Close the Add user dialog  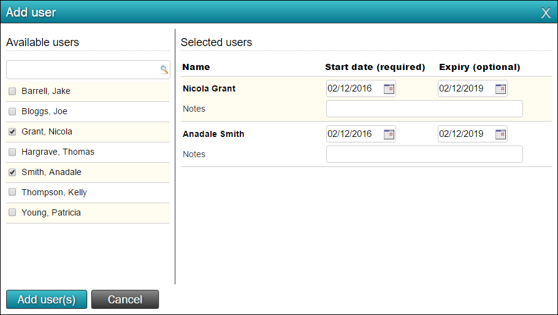(x=546, y=13)
